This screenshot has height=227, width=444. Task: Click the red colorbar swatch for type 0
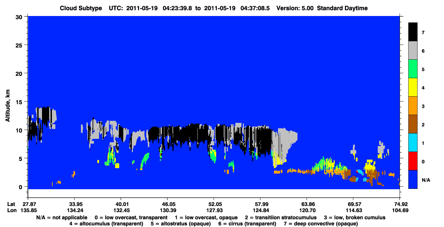tap(413, 161)
